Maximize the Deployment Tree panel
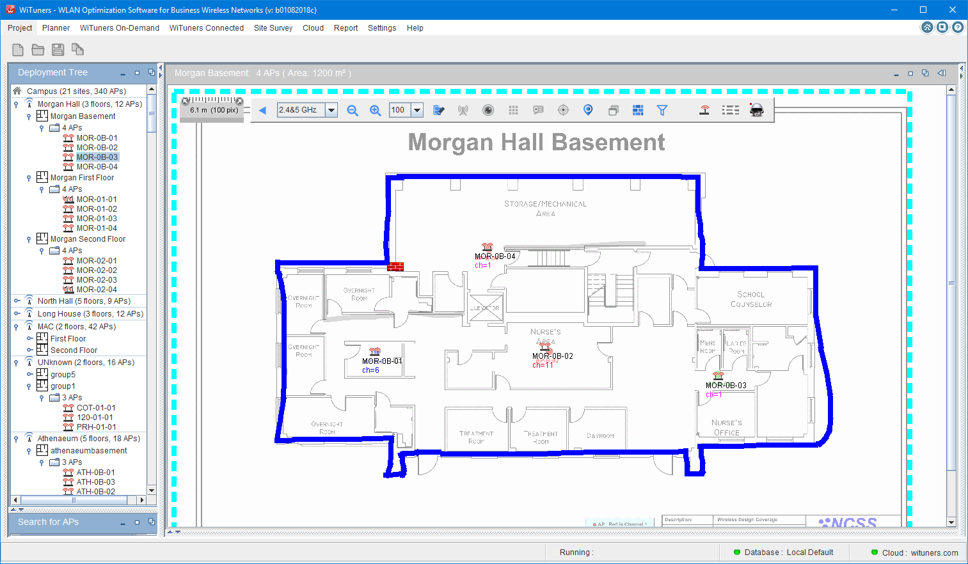The height and width of the screenshot is (564, 968). (x=137, y=73)
